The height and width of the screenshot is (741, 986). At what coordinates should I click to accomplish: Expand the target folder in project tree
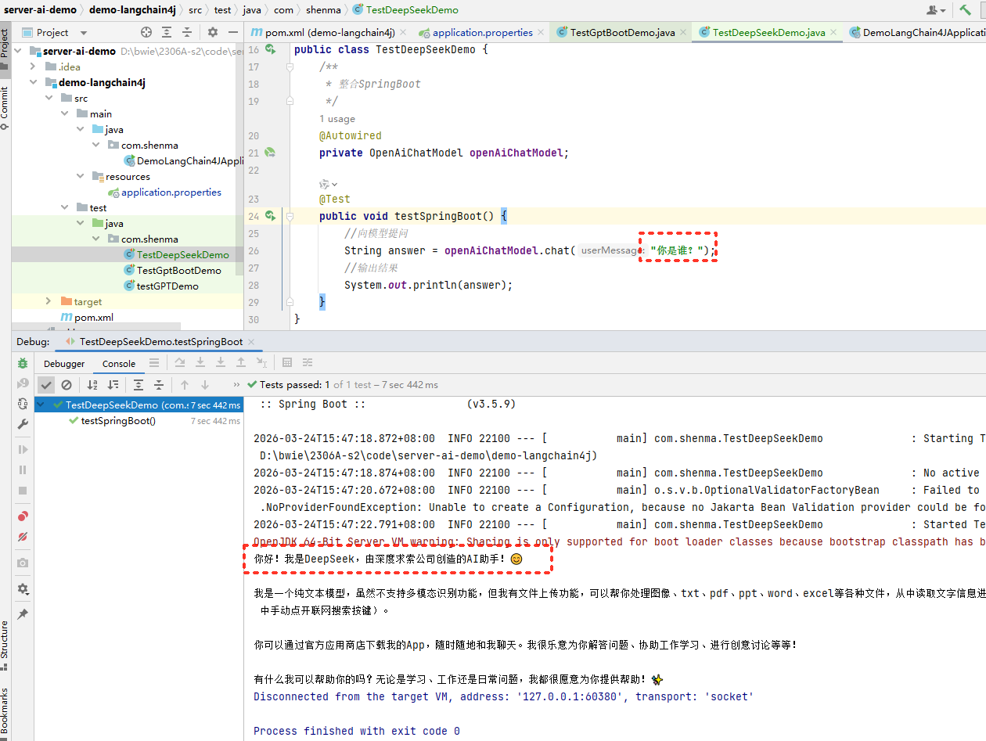49,301
